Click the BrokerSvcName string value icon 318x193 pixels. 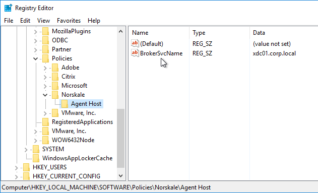135,53
